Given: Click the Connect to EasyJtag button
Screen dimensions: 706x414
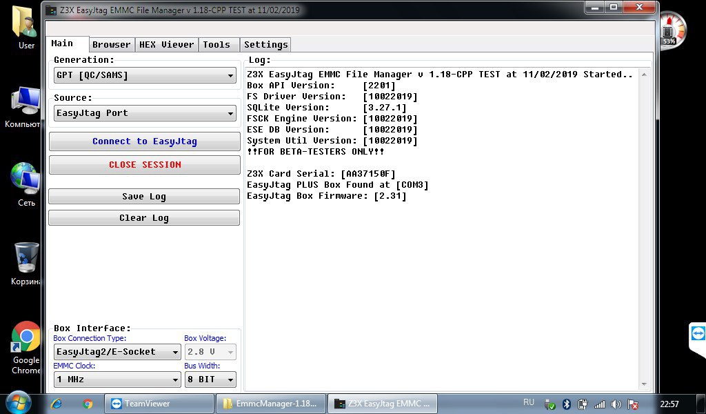Looking at the screenshot, I should [145, 141].
